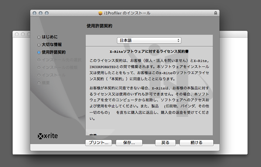Select the インストール先の選択 step in sidebar
Image resolution: width=261 pixels, height=167 pixels.
point(61,60)
